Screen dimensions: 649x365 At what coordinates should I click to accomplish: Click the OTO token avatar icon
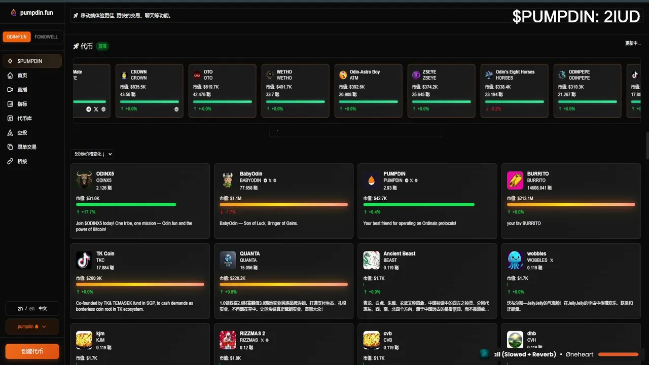[x=197, y=75]
